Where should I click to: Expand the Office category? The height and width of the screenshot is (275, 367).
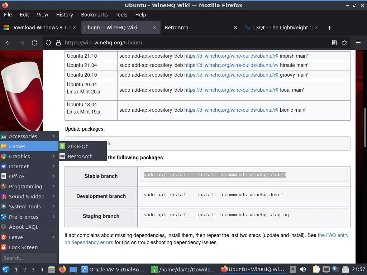point(29,177)
